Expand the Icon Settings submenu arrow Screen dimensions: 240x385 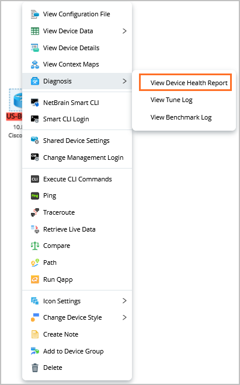click(x=124, y=301)
